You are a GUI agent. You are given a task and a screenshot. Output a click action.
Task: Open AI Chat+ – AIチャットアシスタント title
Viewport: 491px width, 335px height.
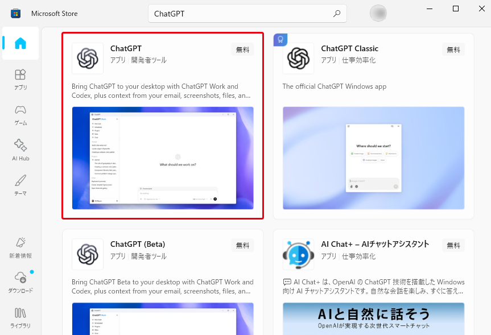[x=375, y=244]
